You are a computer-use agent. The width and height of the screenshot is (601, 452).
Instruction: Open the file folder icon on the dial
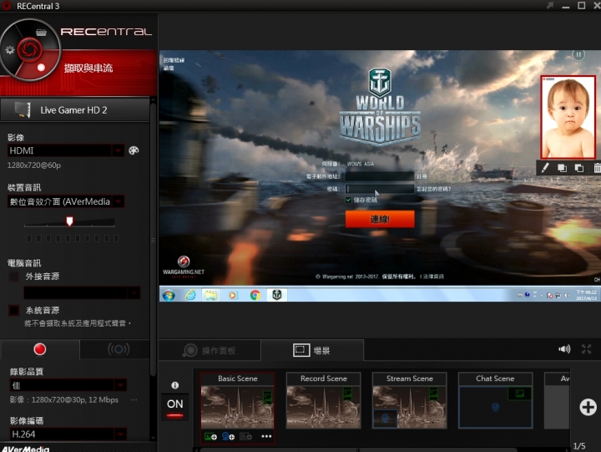(x=41, y=33)
